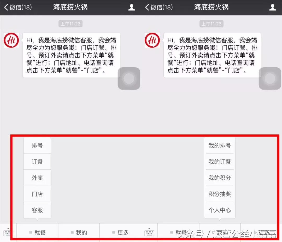Screen dimensions: 282x242
Task: Select 我的订餐 from the right popup menu
Action: coord(220,162)
